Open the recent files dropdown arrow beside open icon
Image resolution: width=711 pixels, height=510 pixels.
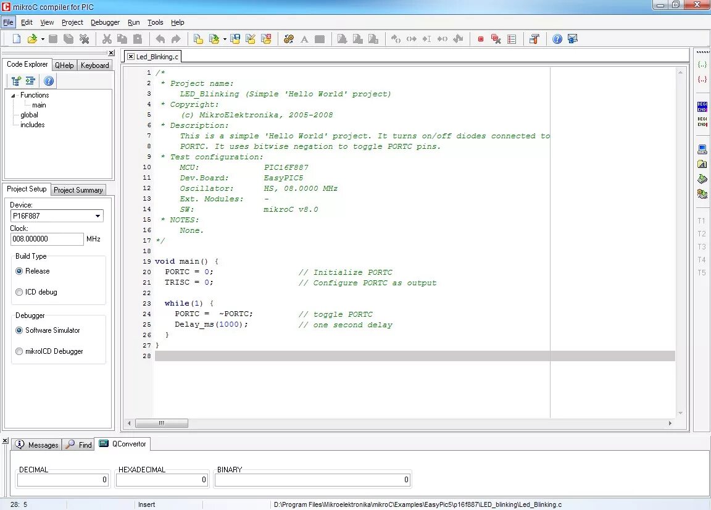43,39
